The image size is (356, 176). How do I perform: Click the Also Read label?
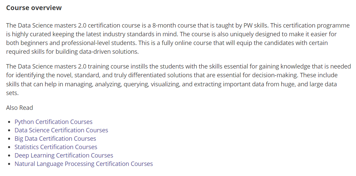pos(20,108)
